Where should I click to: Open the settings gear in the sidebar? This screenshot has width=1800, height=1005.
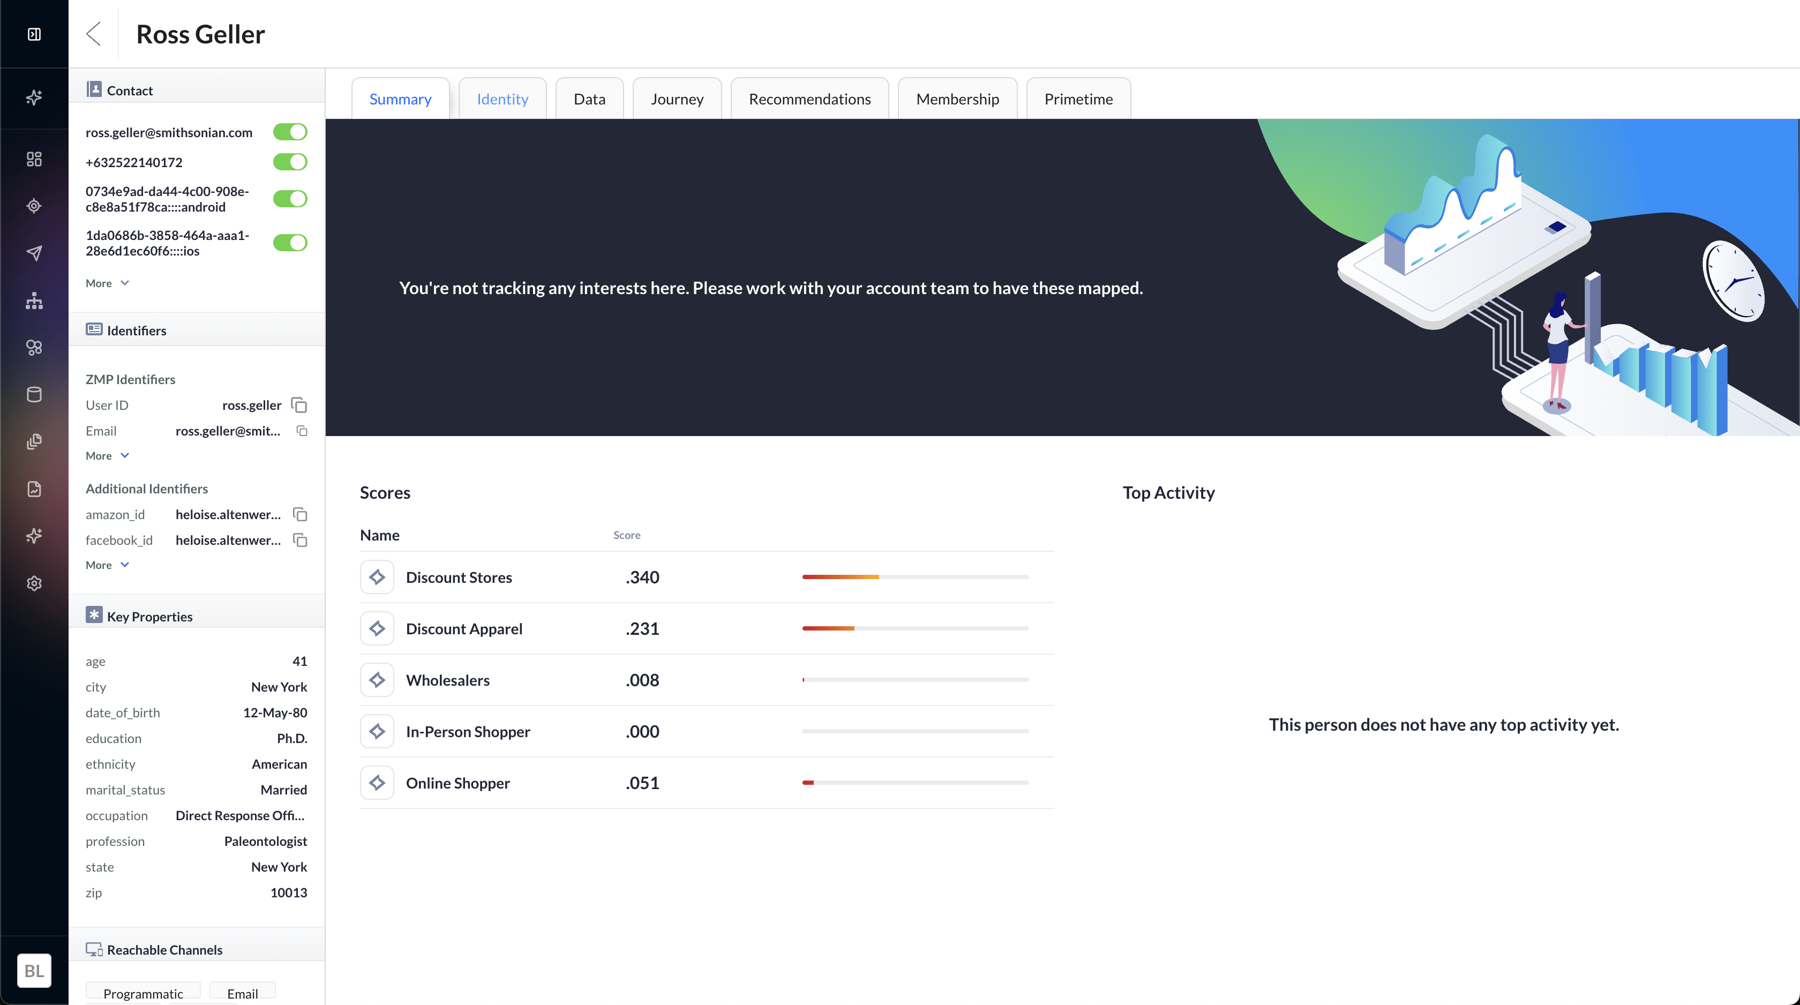(x=34, y=583)
